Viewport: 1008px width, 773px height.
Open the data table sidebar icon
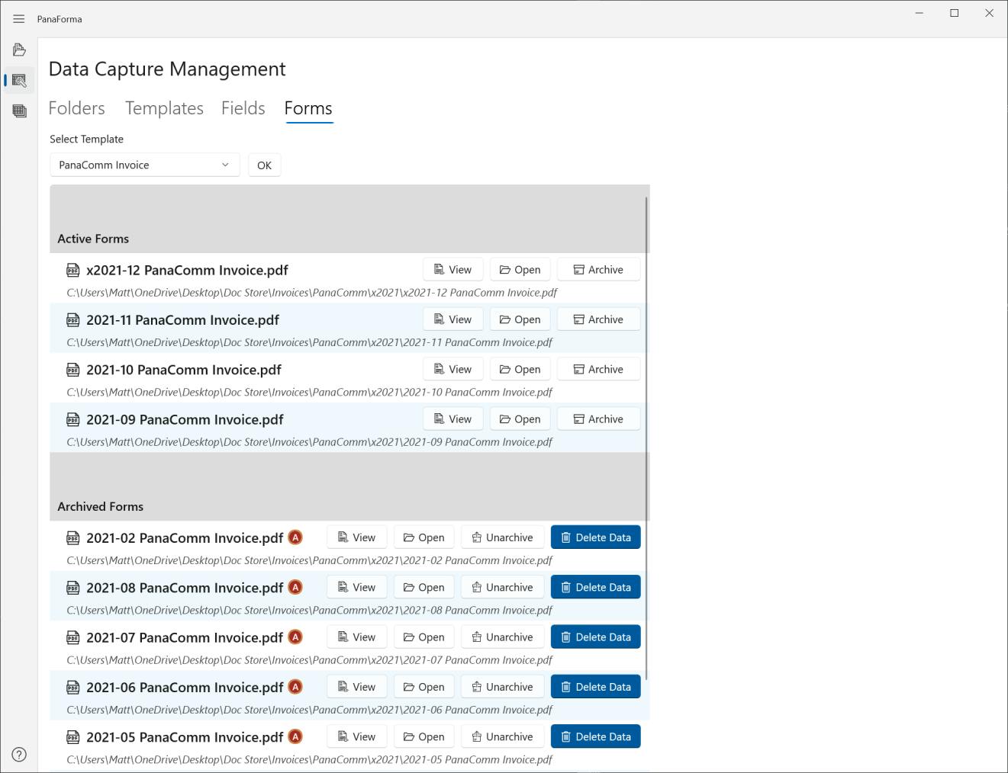(x=20, y=111)
